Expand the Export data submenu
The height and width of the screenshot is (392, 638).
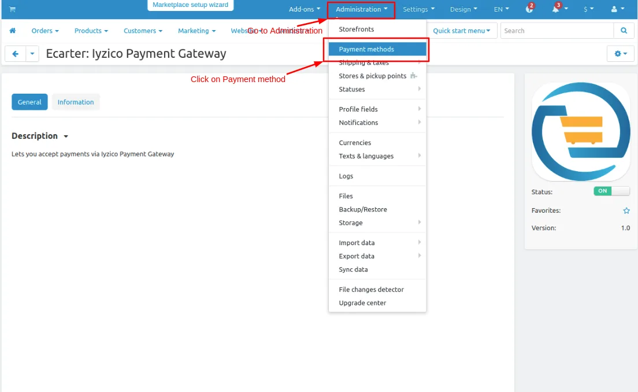[x=377, y=256]
